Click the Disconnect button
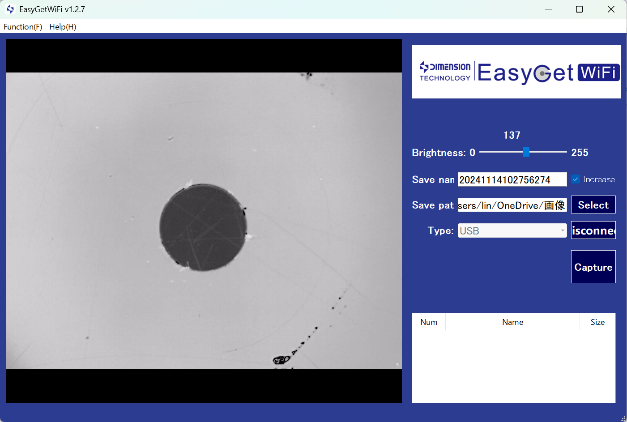The height and width of the screenshot is (422, 627). tap(593, 230)
